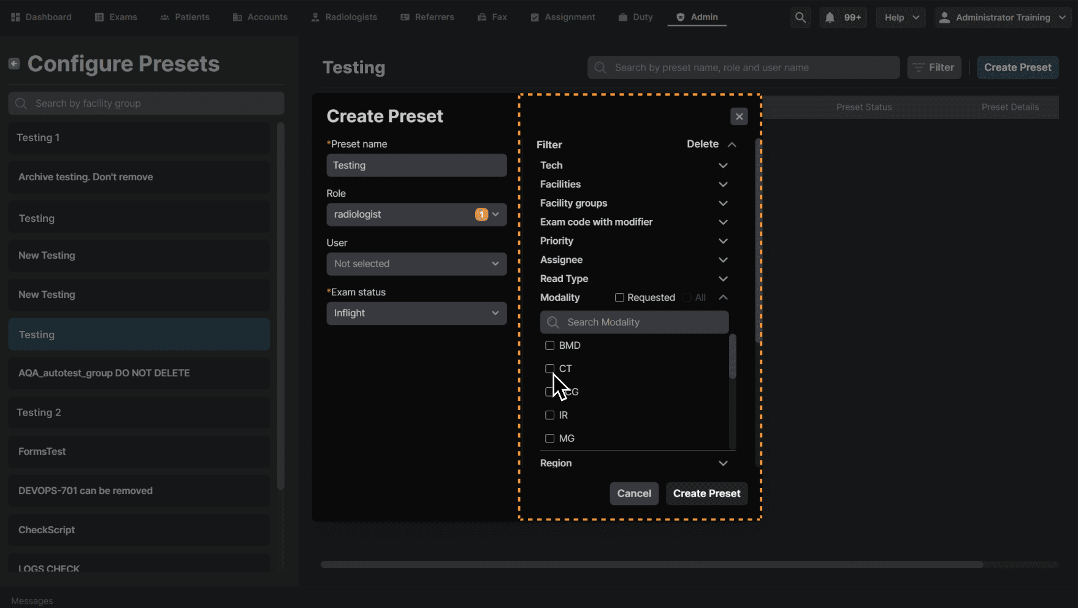This screenshot has width=1078, height=608.
Task: Click the global search magnifier icon
Action: (x=800, y=17)
